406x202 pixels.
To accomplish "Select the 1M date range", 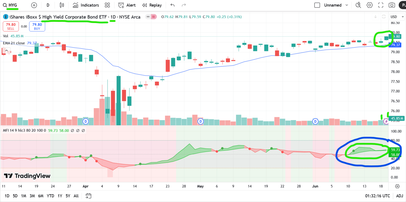I will pos(24,196).
